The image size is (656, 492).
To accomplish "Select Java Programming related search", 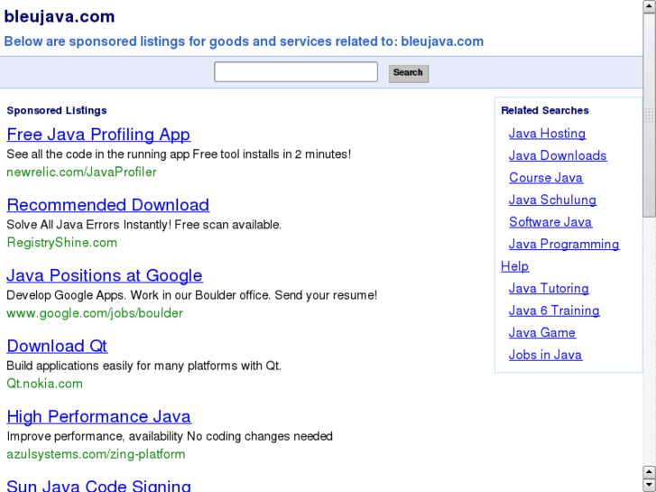I will tap(564, 244).
